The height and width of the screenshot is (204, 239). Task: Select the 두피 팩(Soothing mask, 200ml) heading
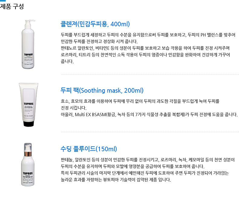(x=102, y=90)
